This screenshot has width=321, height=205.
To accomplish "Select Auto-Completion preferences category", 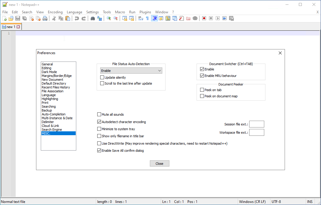I will 54,114.
